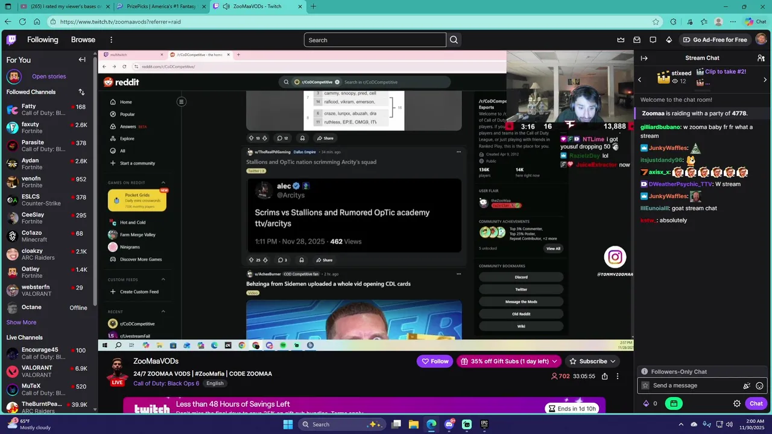
Task: Click the party popper celebration icon
Action: 747,386
